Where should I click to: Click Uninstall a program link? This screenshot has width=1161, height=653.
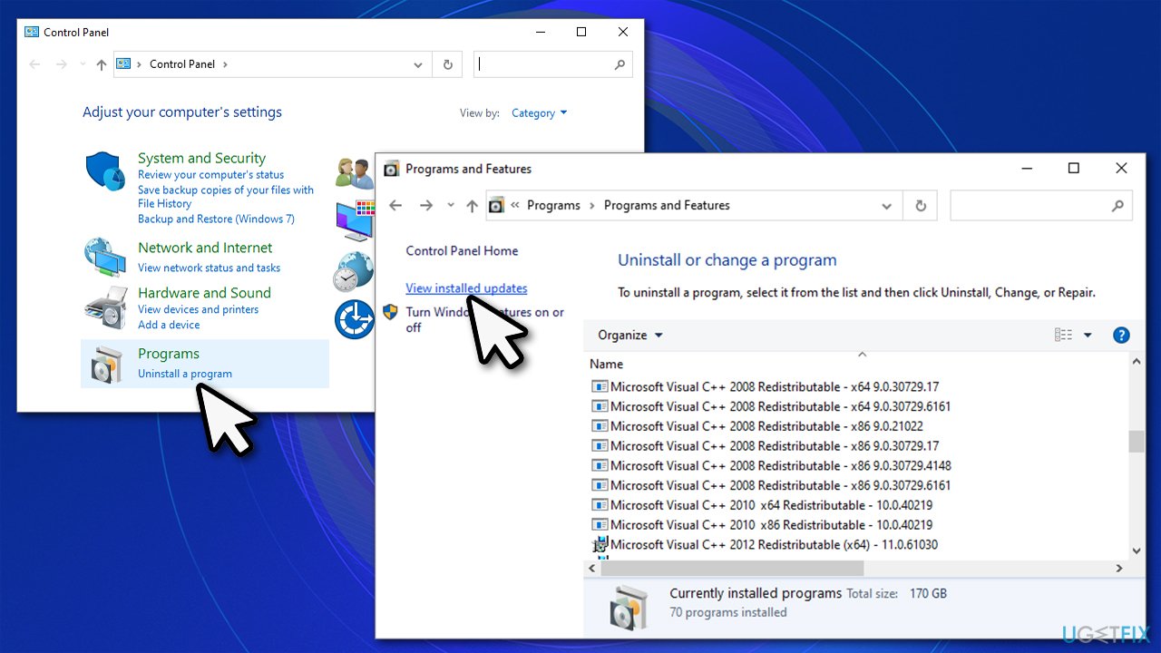pos(185,374)
